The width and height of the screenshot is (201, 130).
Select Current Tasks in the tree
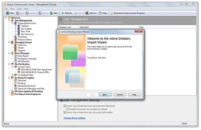click(x=24, y=67)
